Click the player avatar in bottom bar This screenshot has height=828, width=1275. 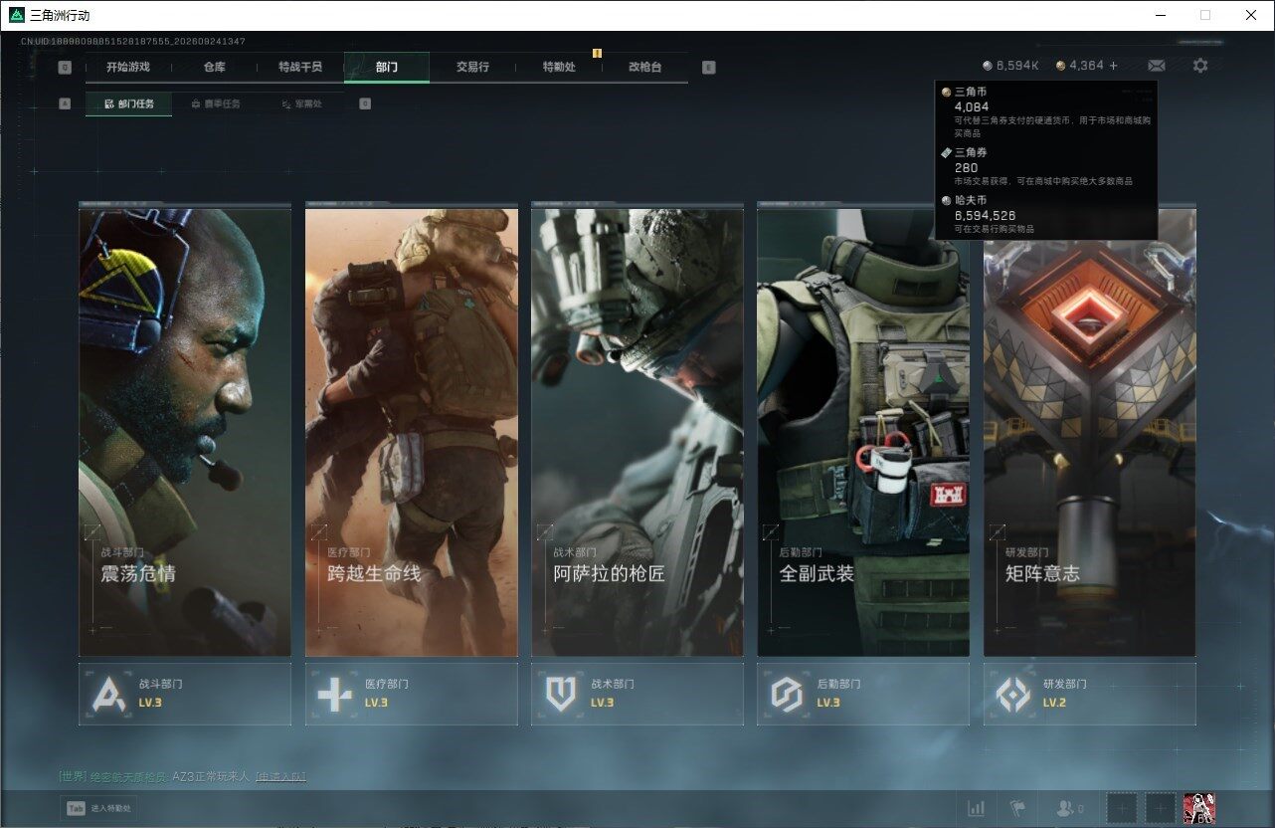tap(1198, 808)
